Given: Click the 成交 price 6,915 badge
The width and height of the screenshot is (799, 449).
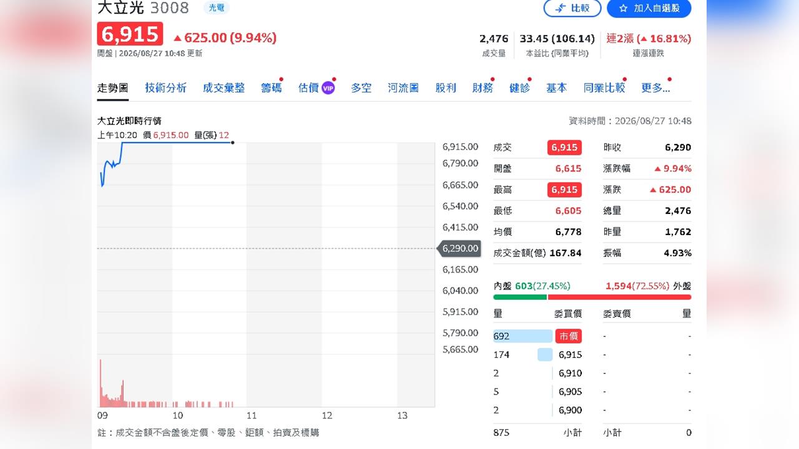Looking at the screenshot, I should pos(564,148).
